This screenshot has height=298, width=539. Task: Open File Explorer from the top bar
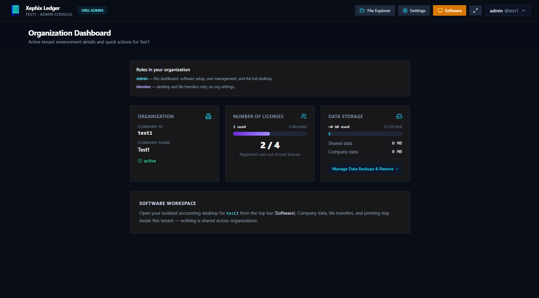click(375, 11)
